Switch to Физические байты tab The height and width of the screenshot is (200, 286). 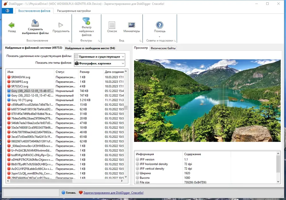click(163, 48)
